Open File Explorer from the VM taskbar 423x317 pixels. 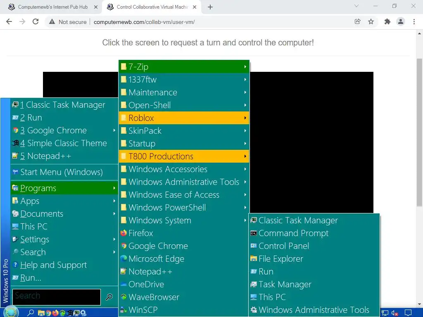tap(41, 313)
